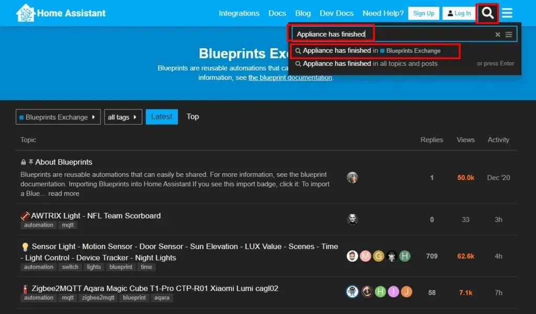The height and width of the screenshot is (314, 536).
Task: Open advanced search filter options icon
Action: coord(509,35)
